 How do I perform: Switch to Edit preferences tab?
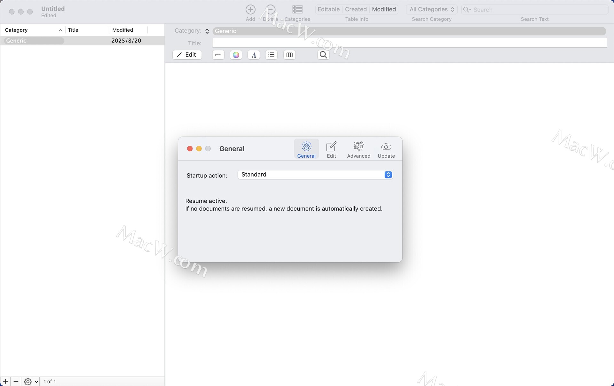[331, 149]
